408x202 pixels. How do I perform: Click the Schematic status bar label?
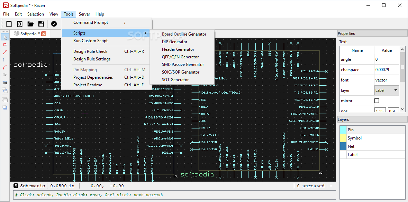[x=33, y=186]
